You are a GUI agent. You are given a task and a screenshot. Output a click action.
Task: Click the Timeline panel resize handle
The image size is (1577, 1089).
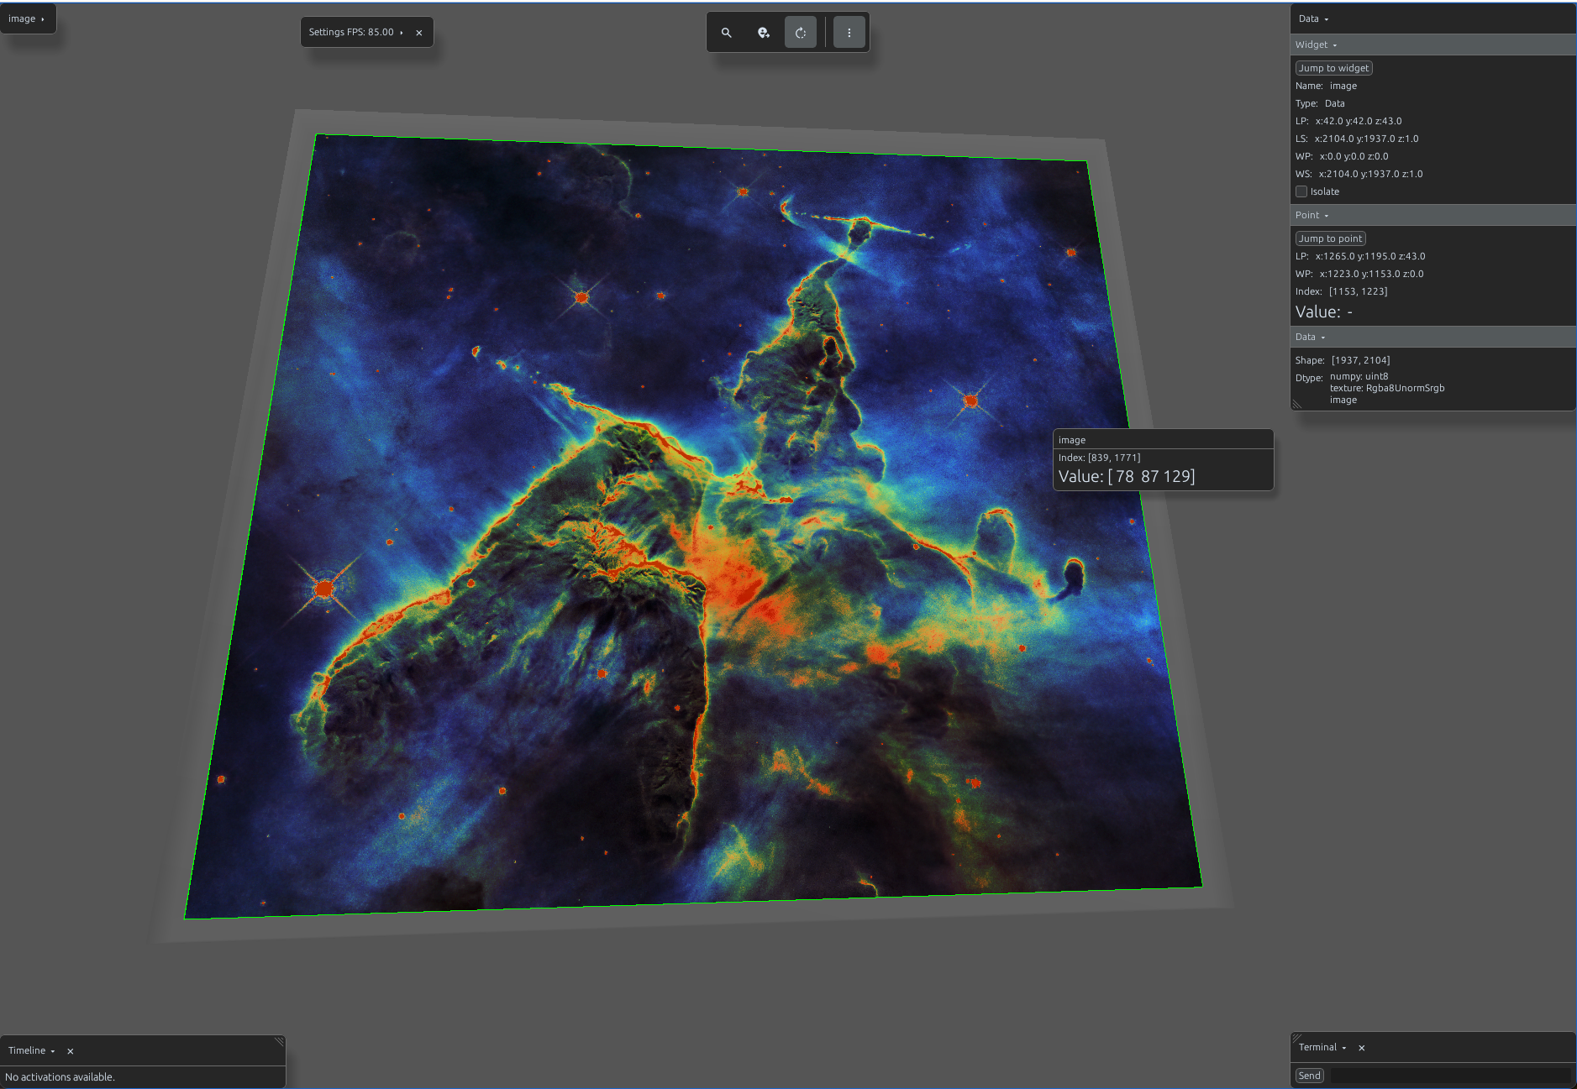280,1041
